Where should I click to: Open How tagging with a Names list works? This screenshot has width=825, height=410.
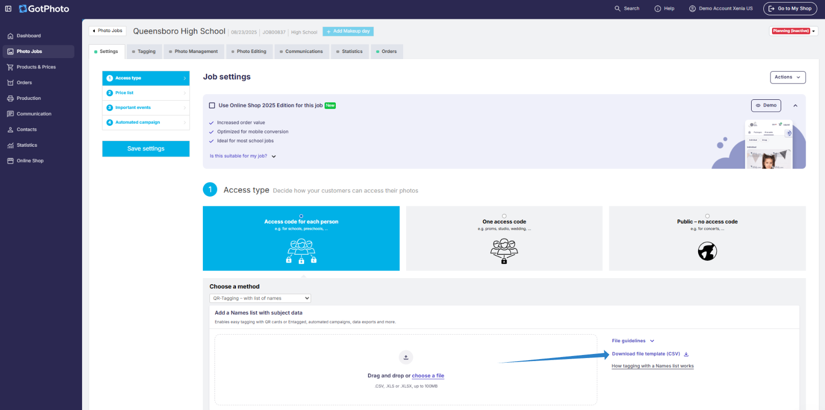click(653, 366)
